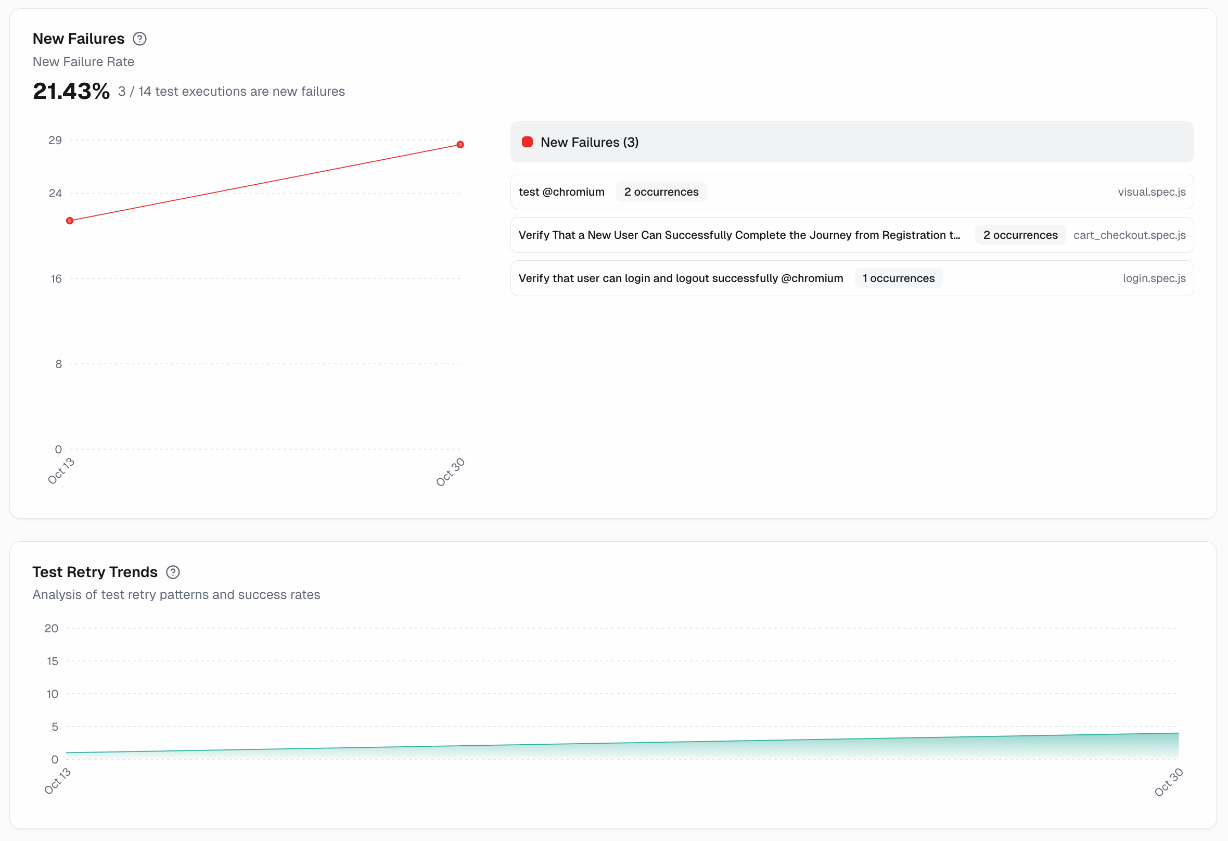
Task: Click the New Failures (3) legend header
Action: [x=589, y=142]
